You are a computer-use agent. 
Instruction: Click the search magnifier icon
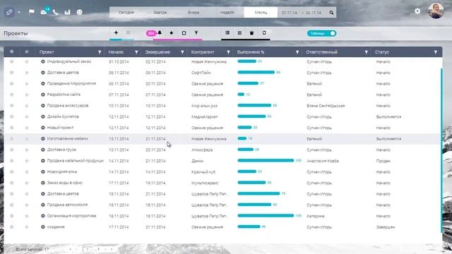[x=331, y=13]
